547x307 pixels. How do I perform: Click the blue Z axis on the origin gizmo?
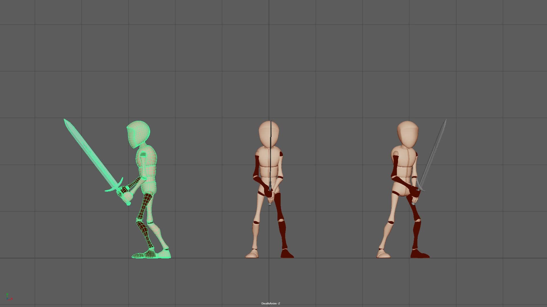(x=8, y=299)
